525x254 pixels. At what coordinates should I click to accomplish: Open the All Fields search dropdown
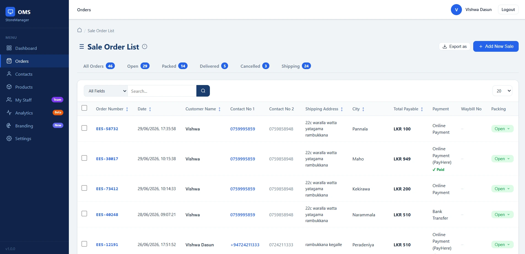(106, 91)
